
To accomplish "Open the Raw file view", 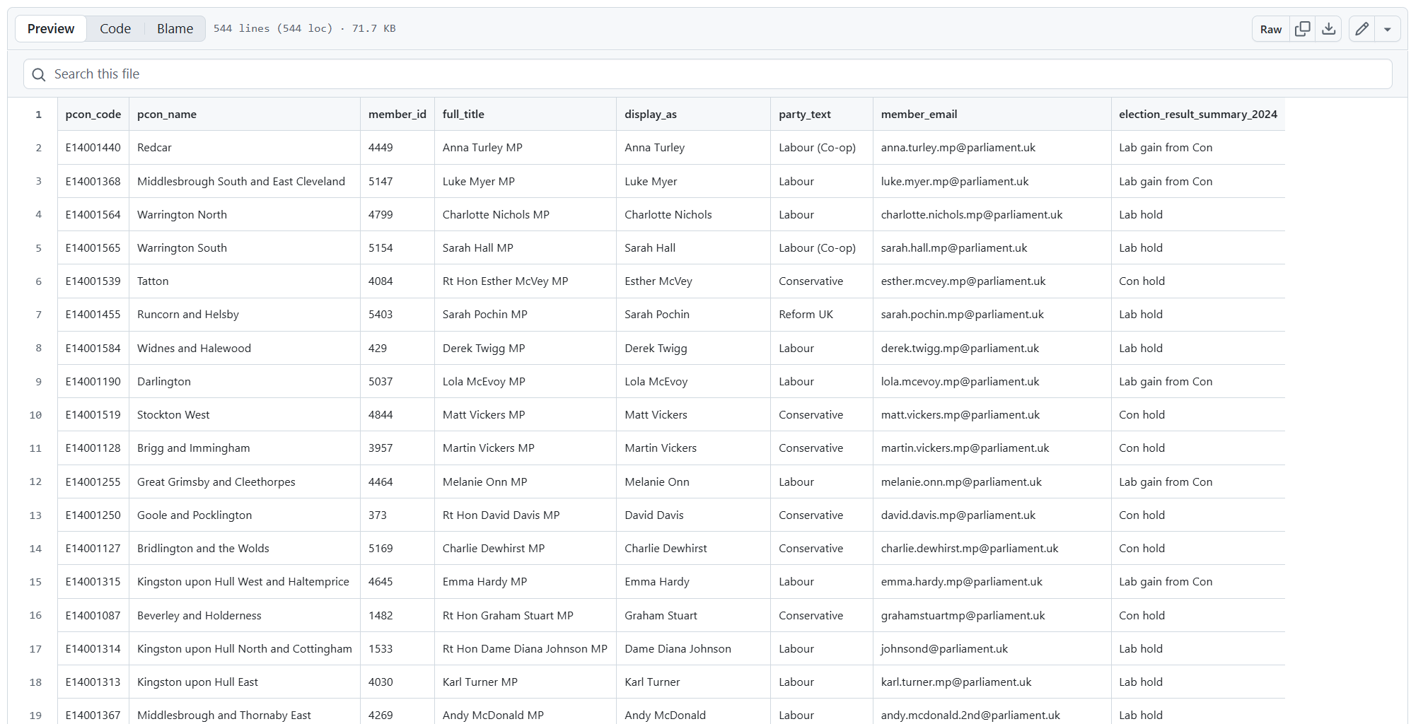I will [x=1270, y=29].
